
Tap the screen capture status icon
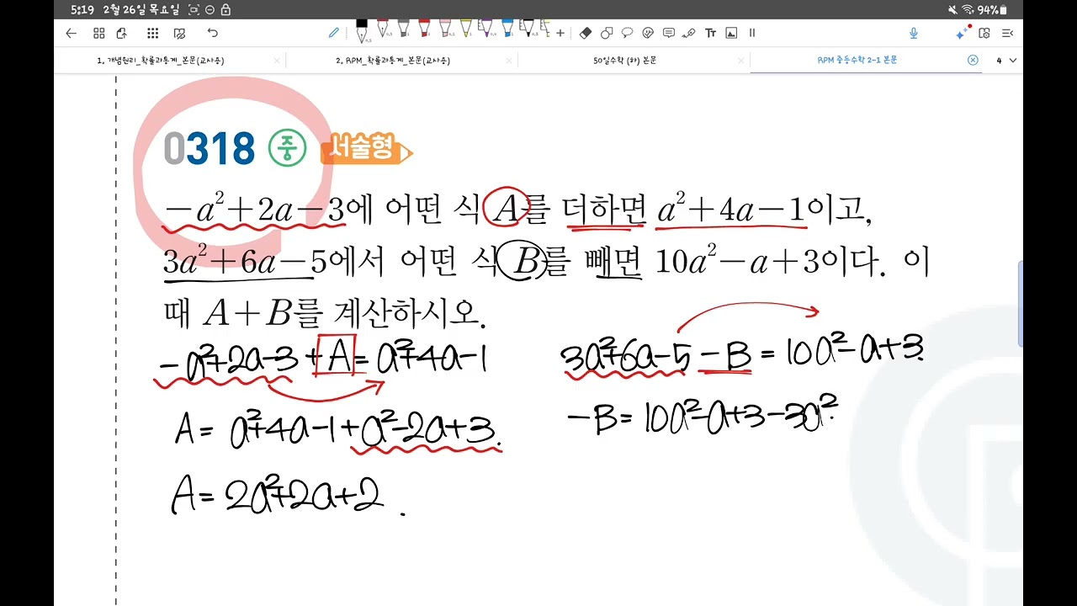194,10
